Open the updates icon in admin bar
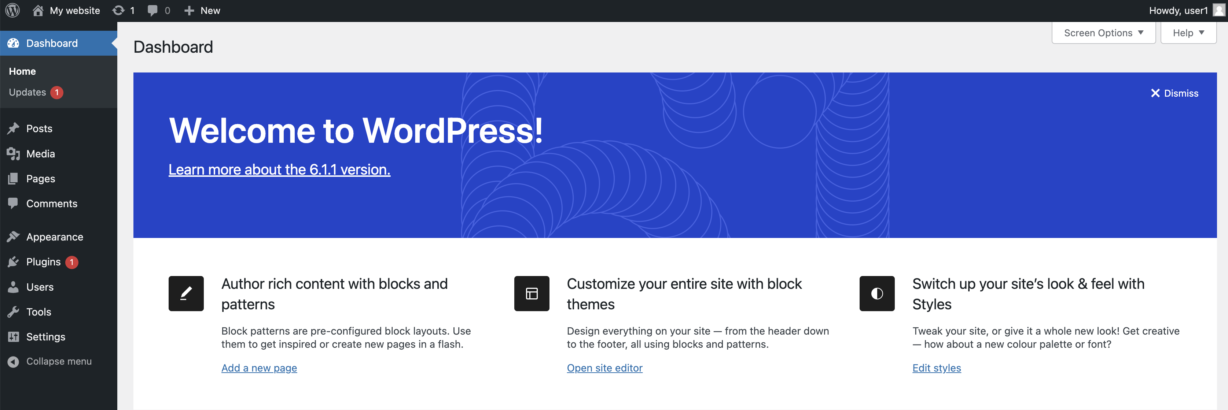Image resolution: width=1228 pixels, height=410 pixels. coord(119,11)
